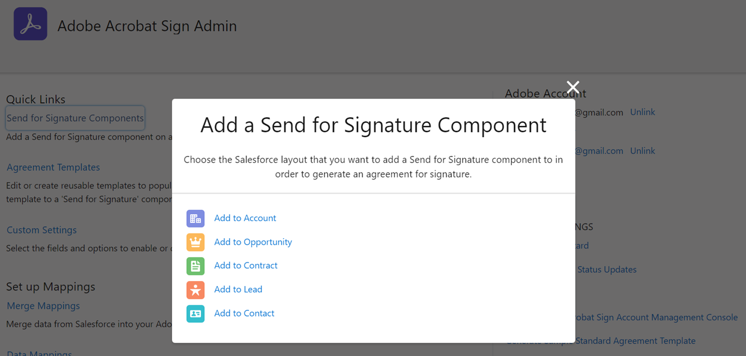Click the teal contact card icon

195,313
